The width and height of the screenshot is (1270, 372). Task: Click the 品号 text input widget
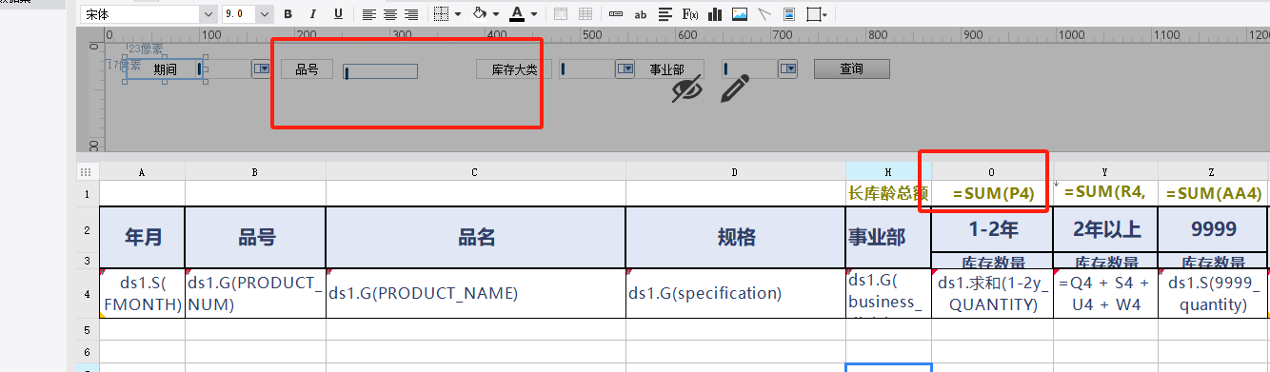click(x=381, y=71)
